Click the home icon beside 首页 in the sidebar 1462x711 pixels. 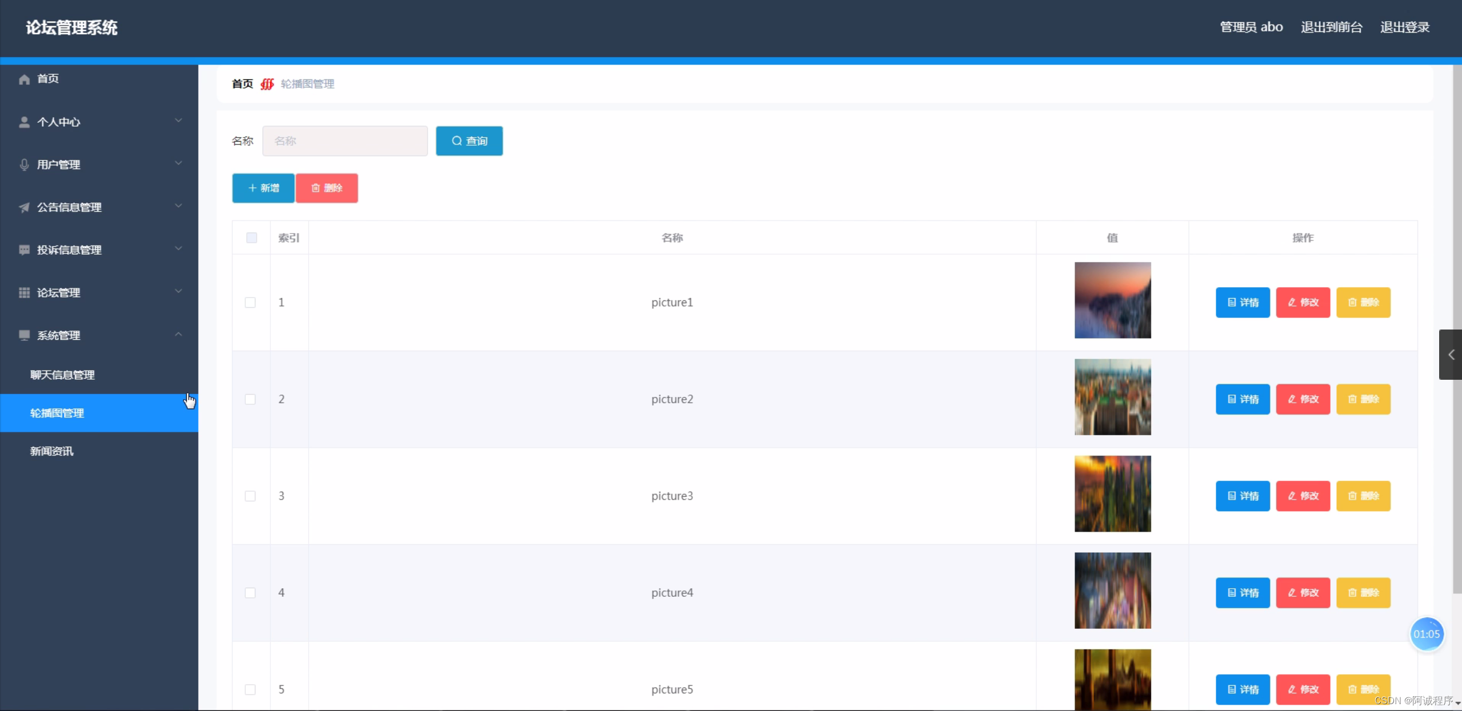(24, 79)
